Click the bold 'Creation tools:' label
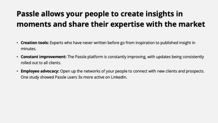This screenshot has width=218, height=123. click(x=35, y=43)
